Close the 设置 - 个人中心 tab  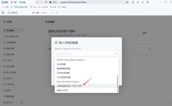point(52,13)
